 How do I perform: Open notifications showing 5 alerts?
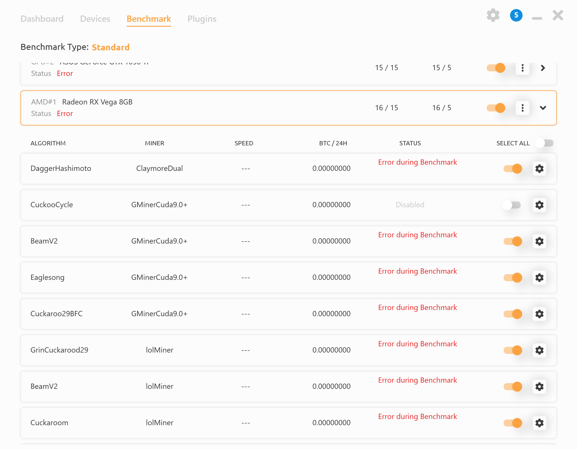[x=516, y=15]
